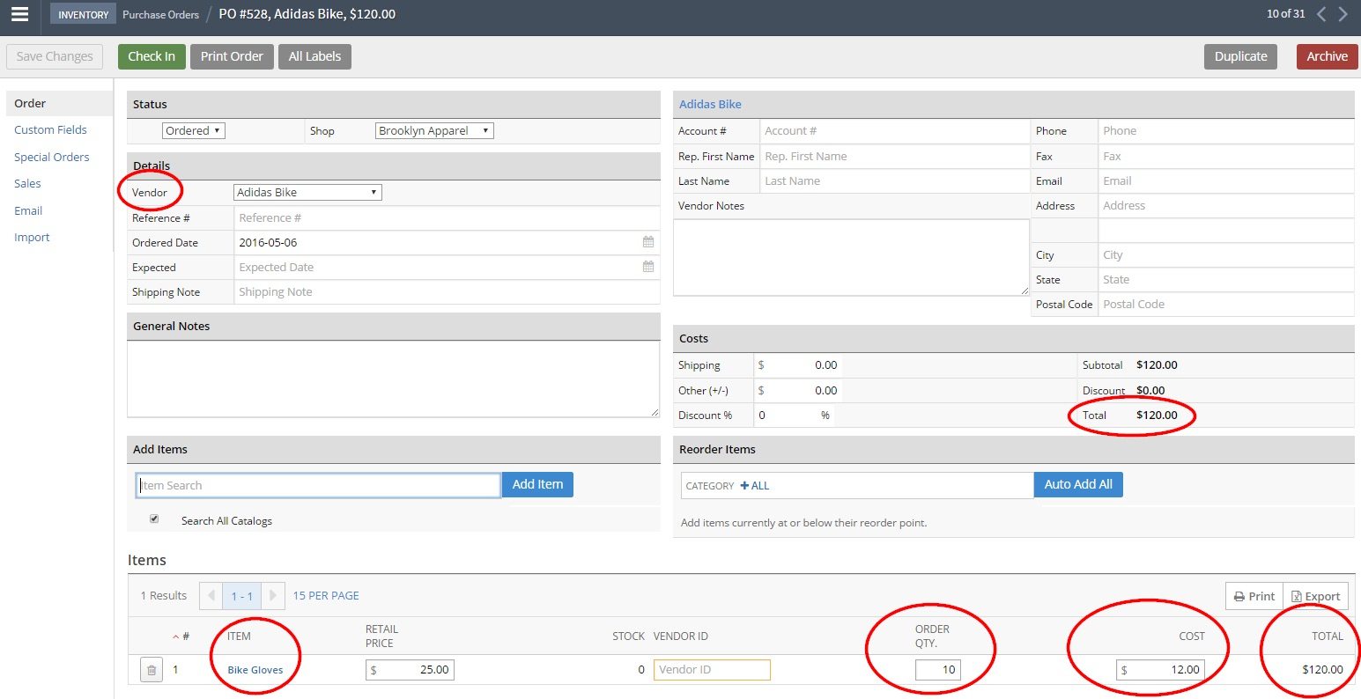Image resolution: width=1361 pixels, height=699 pixels.
Task: Open calendar picker for Expected date
Action: tap(648, 267)
